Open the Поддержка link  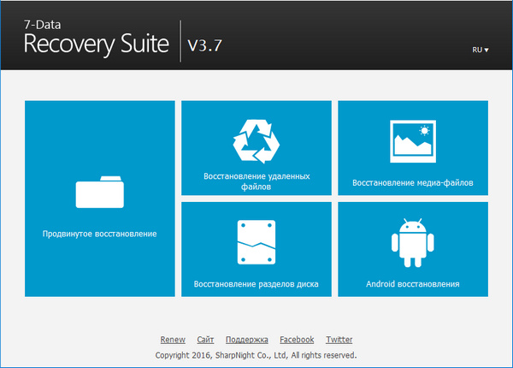tap(247, 340)
